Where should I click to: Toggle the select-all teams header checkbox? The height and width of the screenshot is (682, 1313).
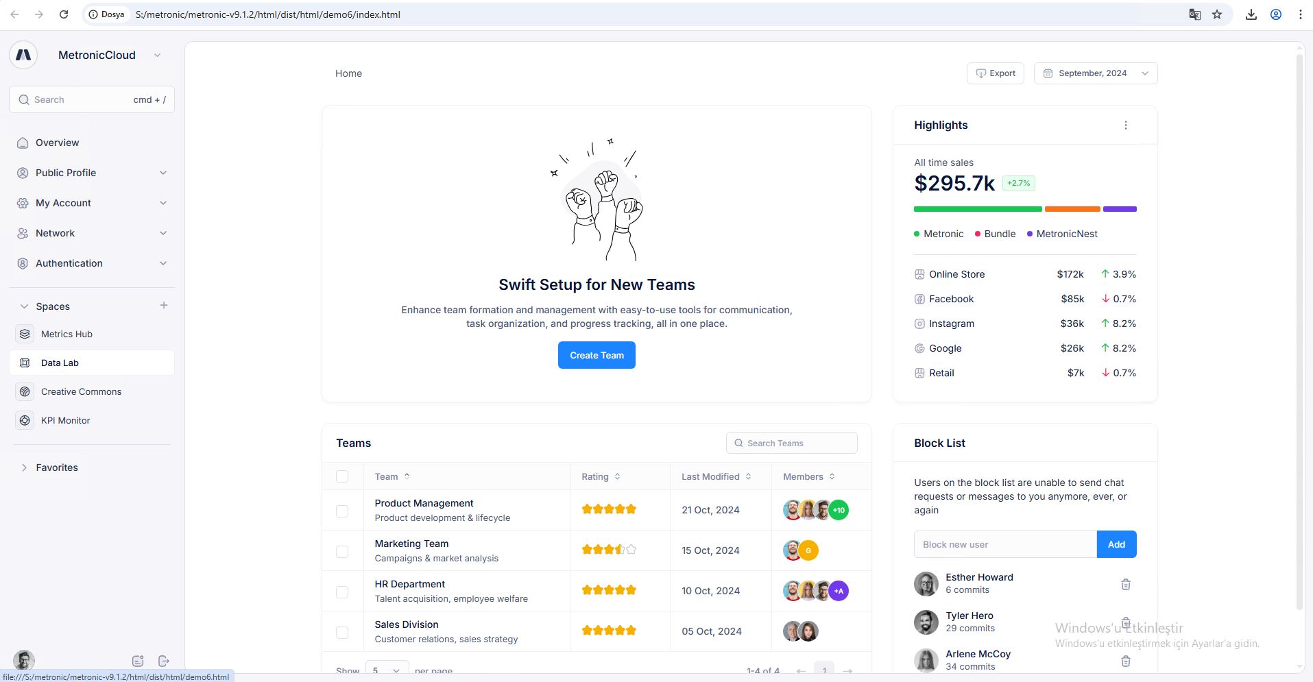(342, 476)
